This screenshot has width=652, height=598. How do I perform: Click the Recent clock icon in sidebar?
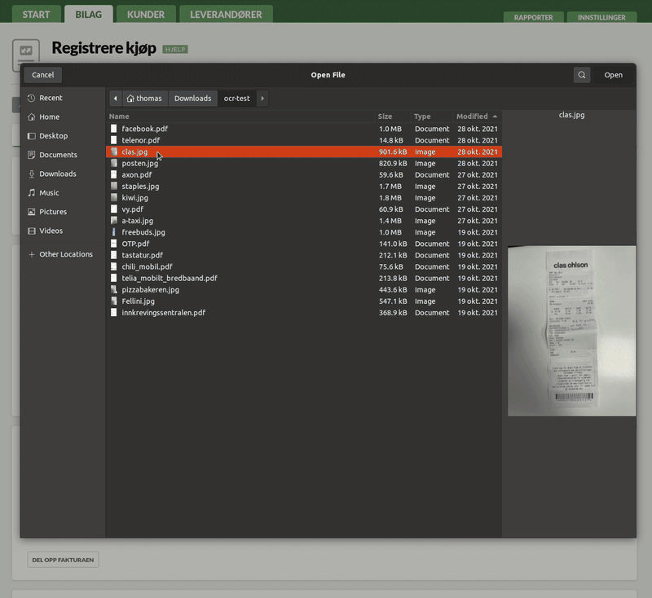click(x=31, y=98)
